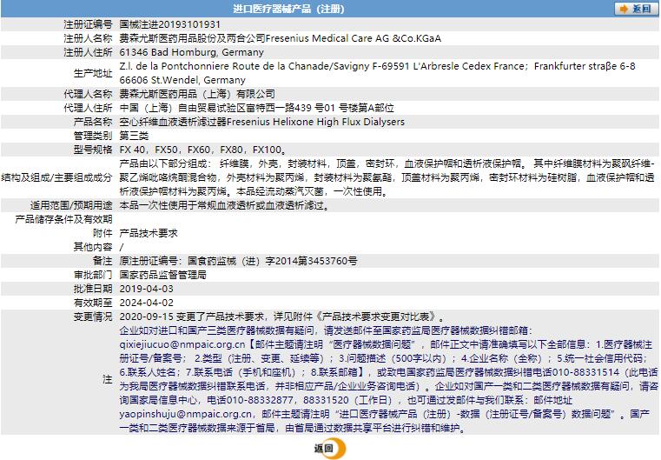Click the intended use text 本品一次性使用于常规血液透析

(x=224, y=205)
